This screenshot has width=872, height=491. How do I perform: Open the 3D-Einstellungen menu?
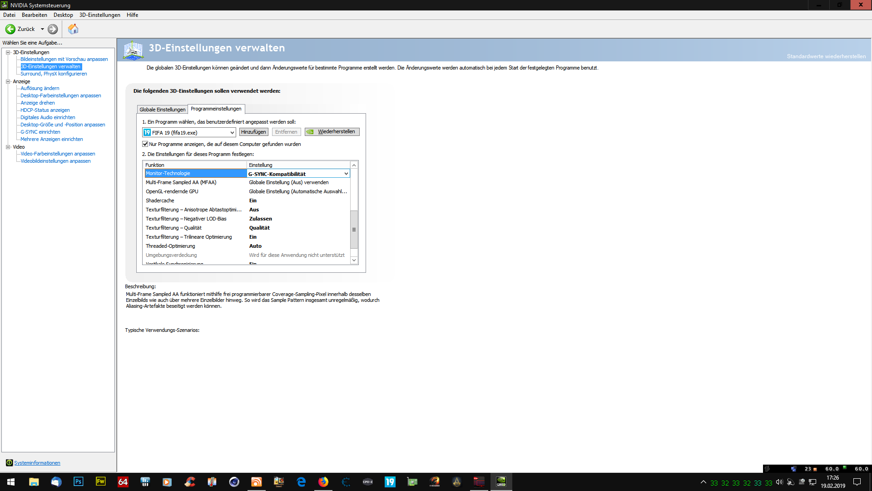point(100,15)
